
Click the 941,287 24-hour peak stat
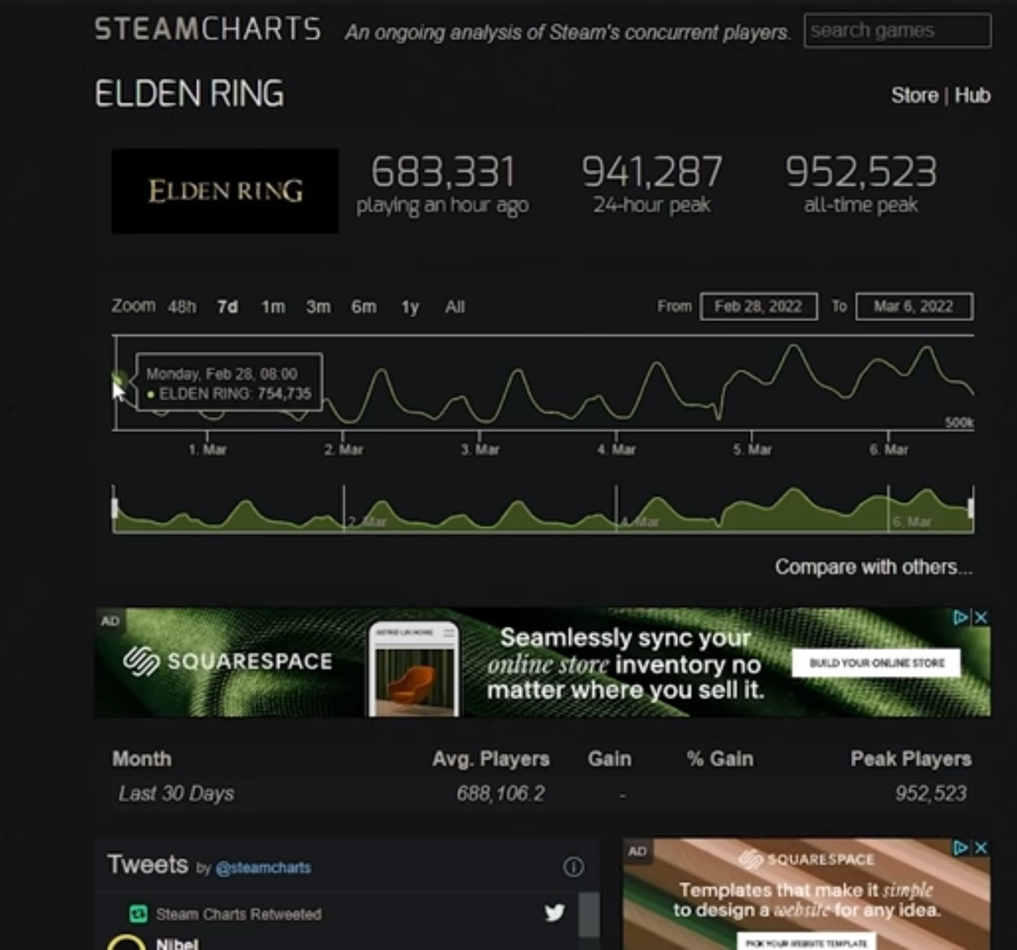point(652,184)
